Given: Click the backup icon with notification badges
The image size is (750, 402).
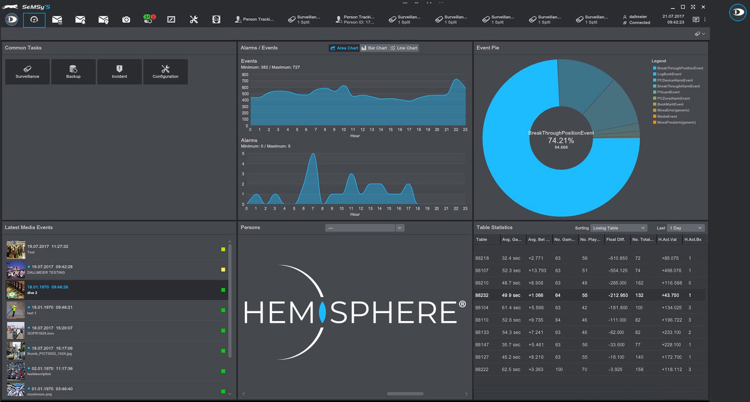Looking at the screenshot, I should [149, 19].
